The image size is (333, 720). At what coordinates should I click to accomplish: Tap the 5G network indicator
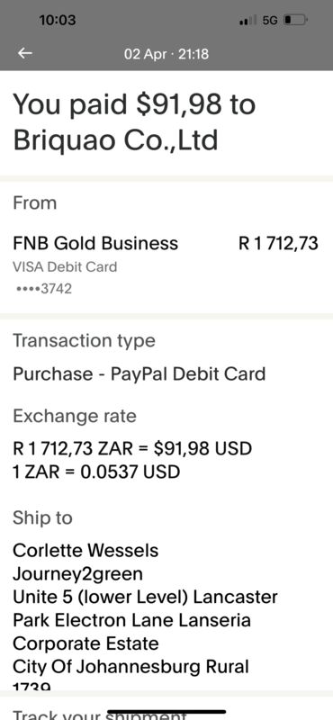tap(270, 21)
